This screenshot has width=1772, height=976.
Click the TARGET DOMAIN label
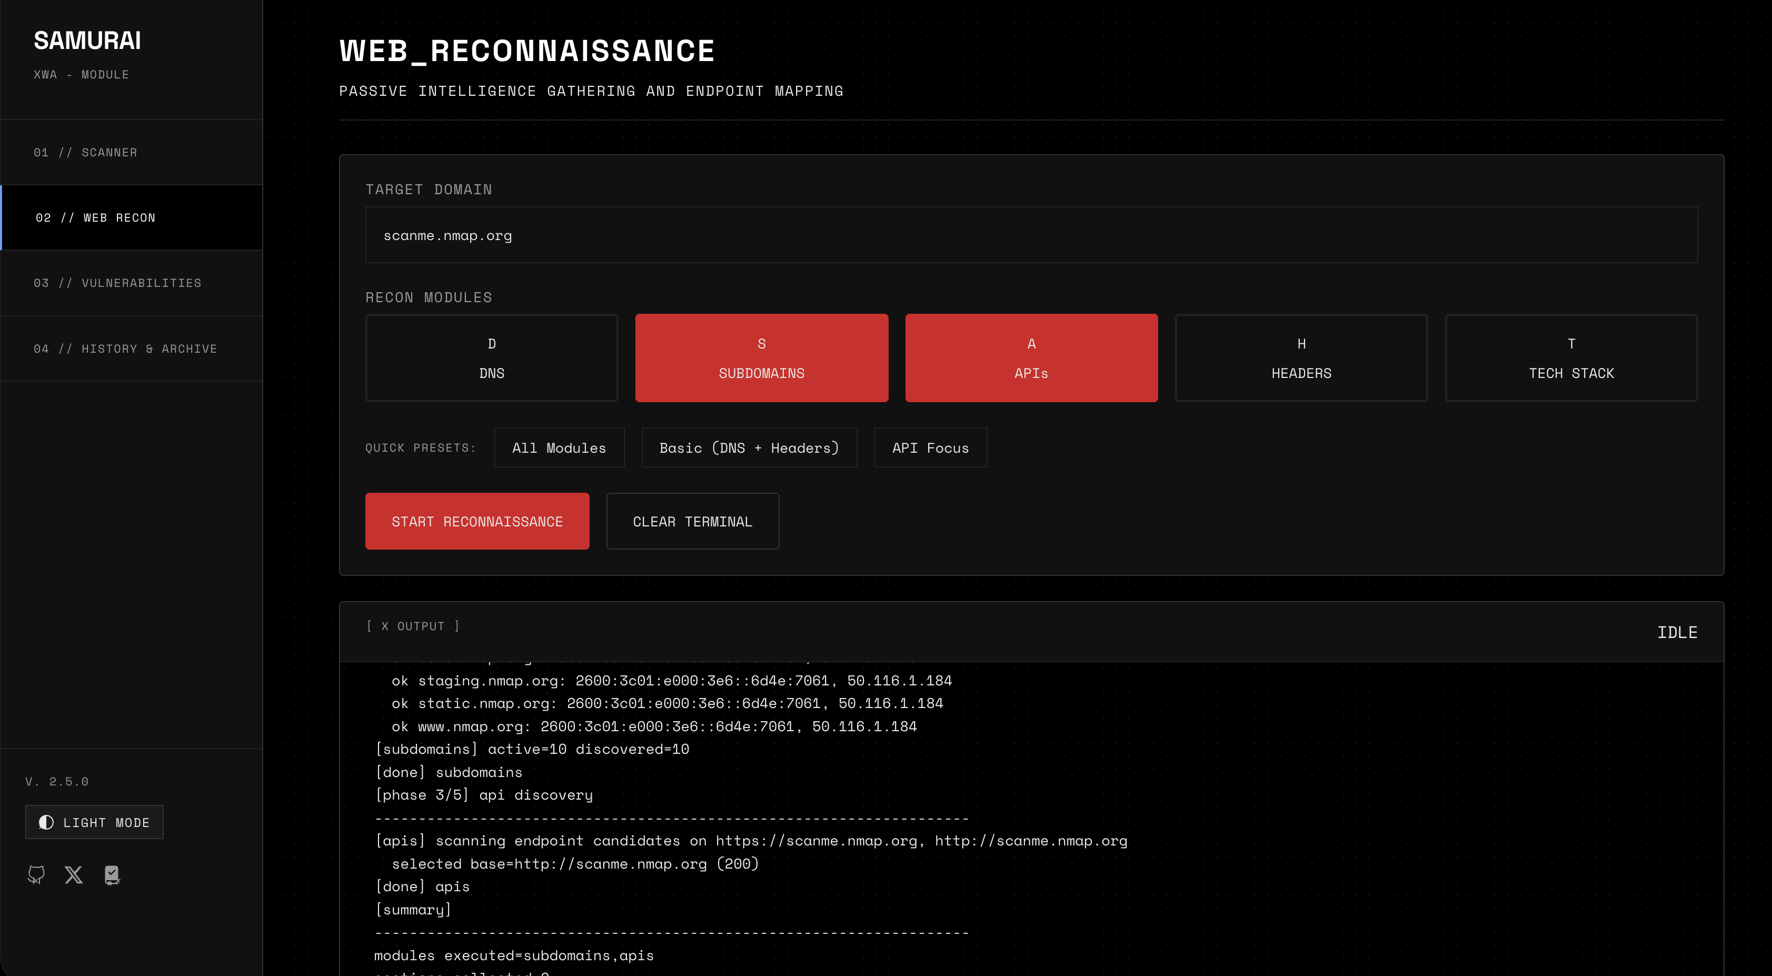(x=429, y=189)
